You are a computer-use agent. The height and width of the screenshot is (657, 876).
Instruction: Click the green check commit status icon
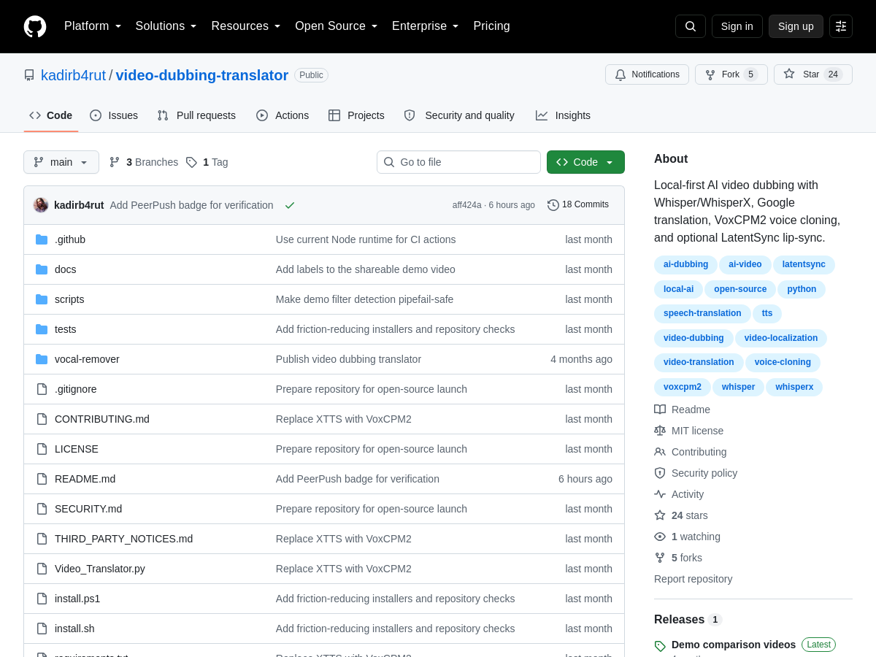coord(290,205)
